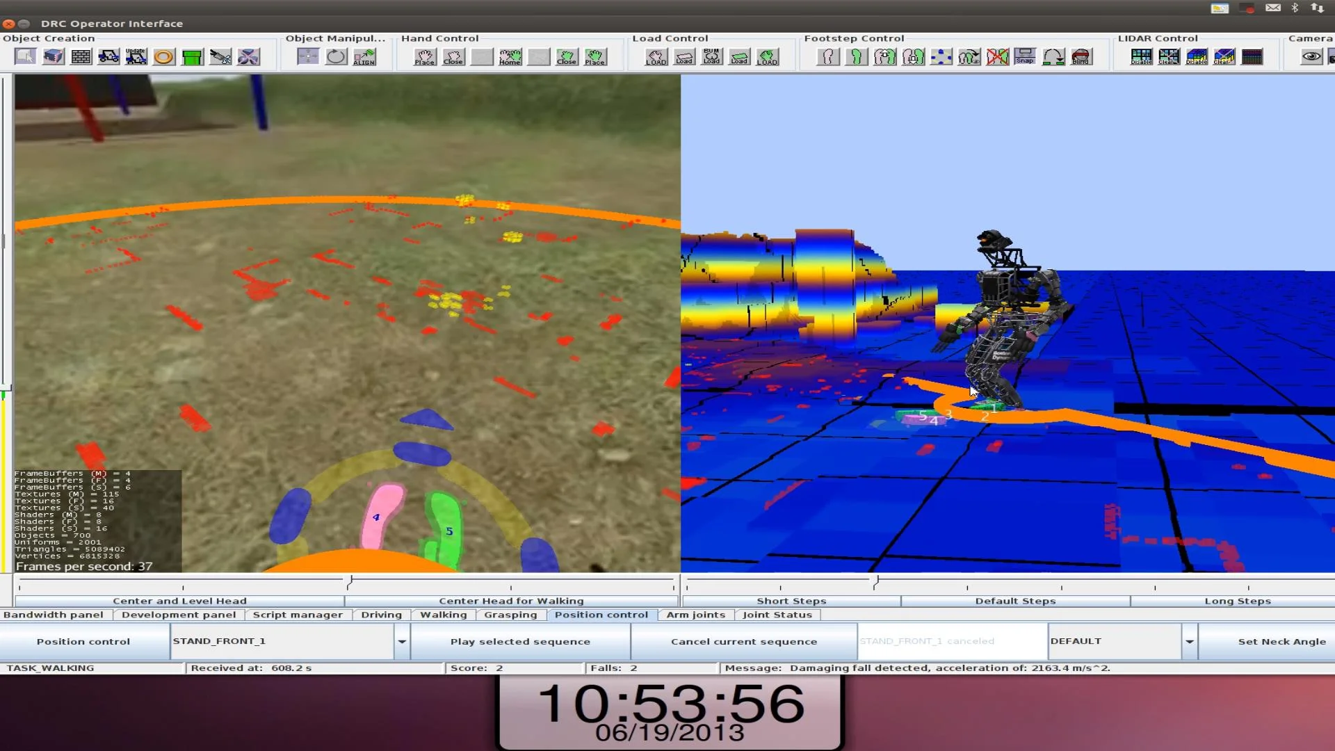
Task: Click the Blind footstep control icon
Action: click(x=1081, y=57)
